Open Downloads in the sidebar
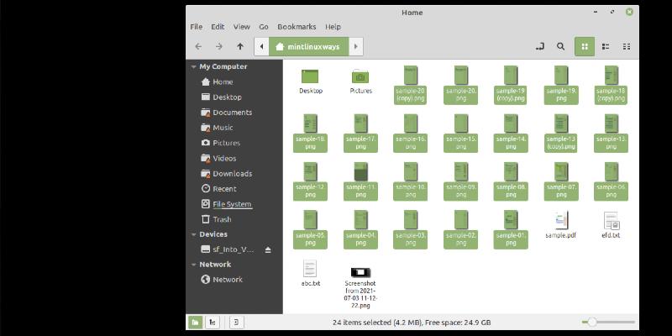672x336 pixels. (x=232, y=174)
